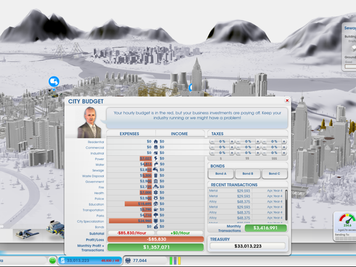Increase Residential medium-wealth tax rate
This screenshot has width=356, height=267.
[258, 141]
